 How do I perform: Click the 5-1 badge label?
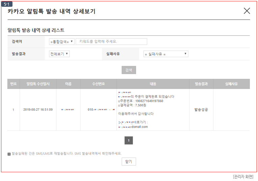click(x=7, y=4)
